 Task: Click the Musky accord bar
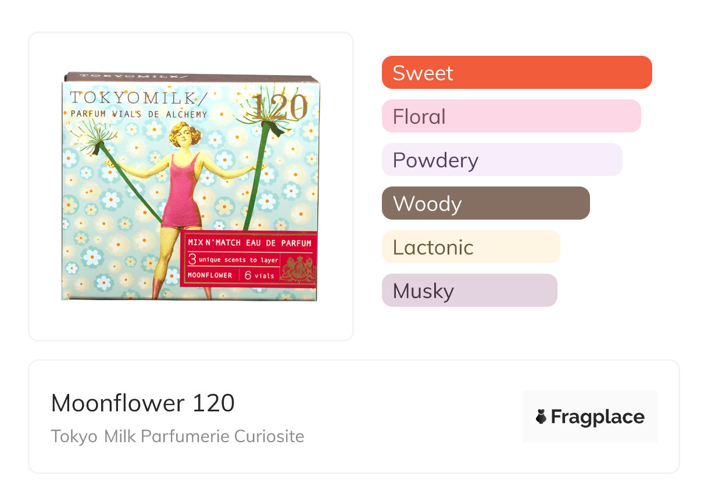469,291
